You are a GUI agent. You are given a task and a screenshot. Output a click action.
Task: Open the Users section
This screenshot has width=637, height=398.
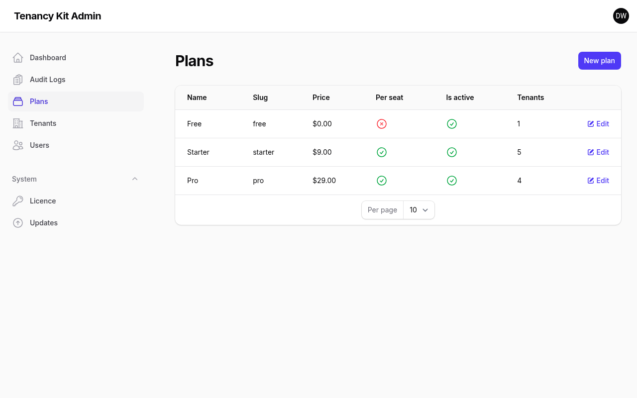pos(76,145)
